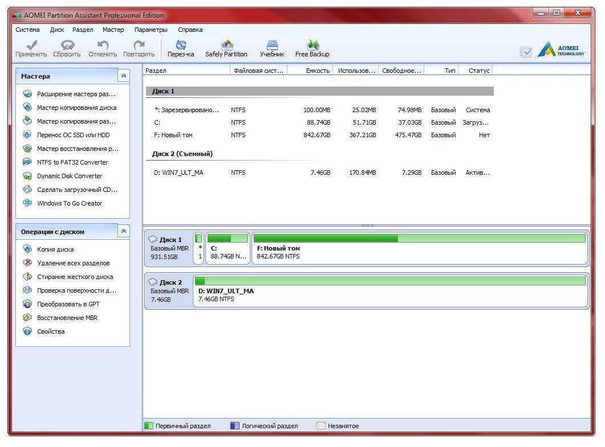Open Мастер копирования раз... wizard
The image size is (605, 447).
point(70,121)
